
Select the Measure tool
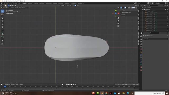pos(2,34)
